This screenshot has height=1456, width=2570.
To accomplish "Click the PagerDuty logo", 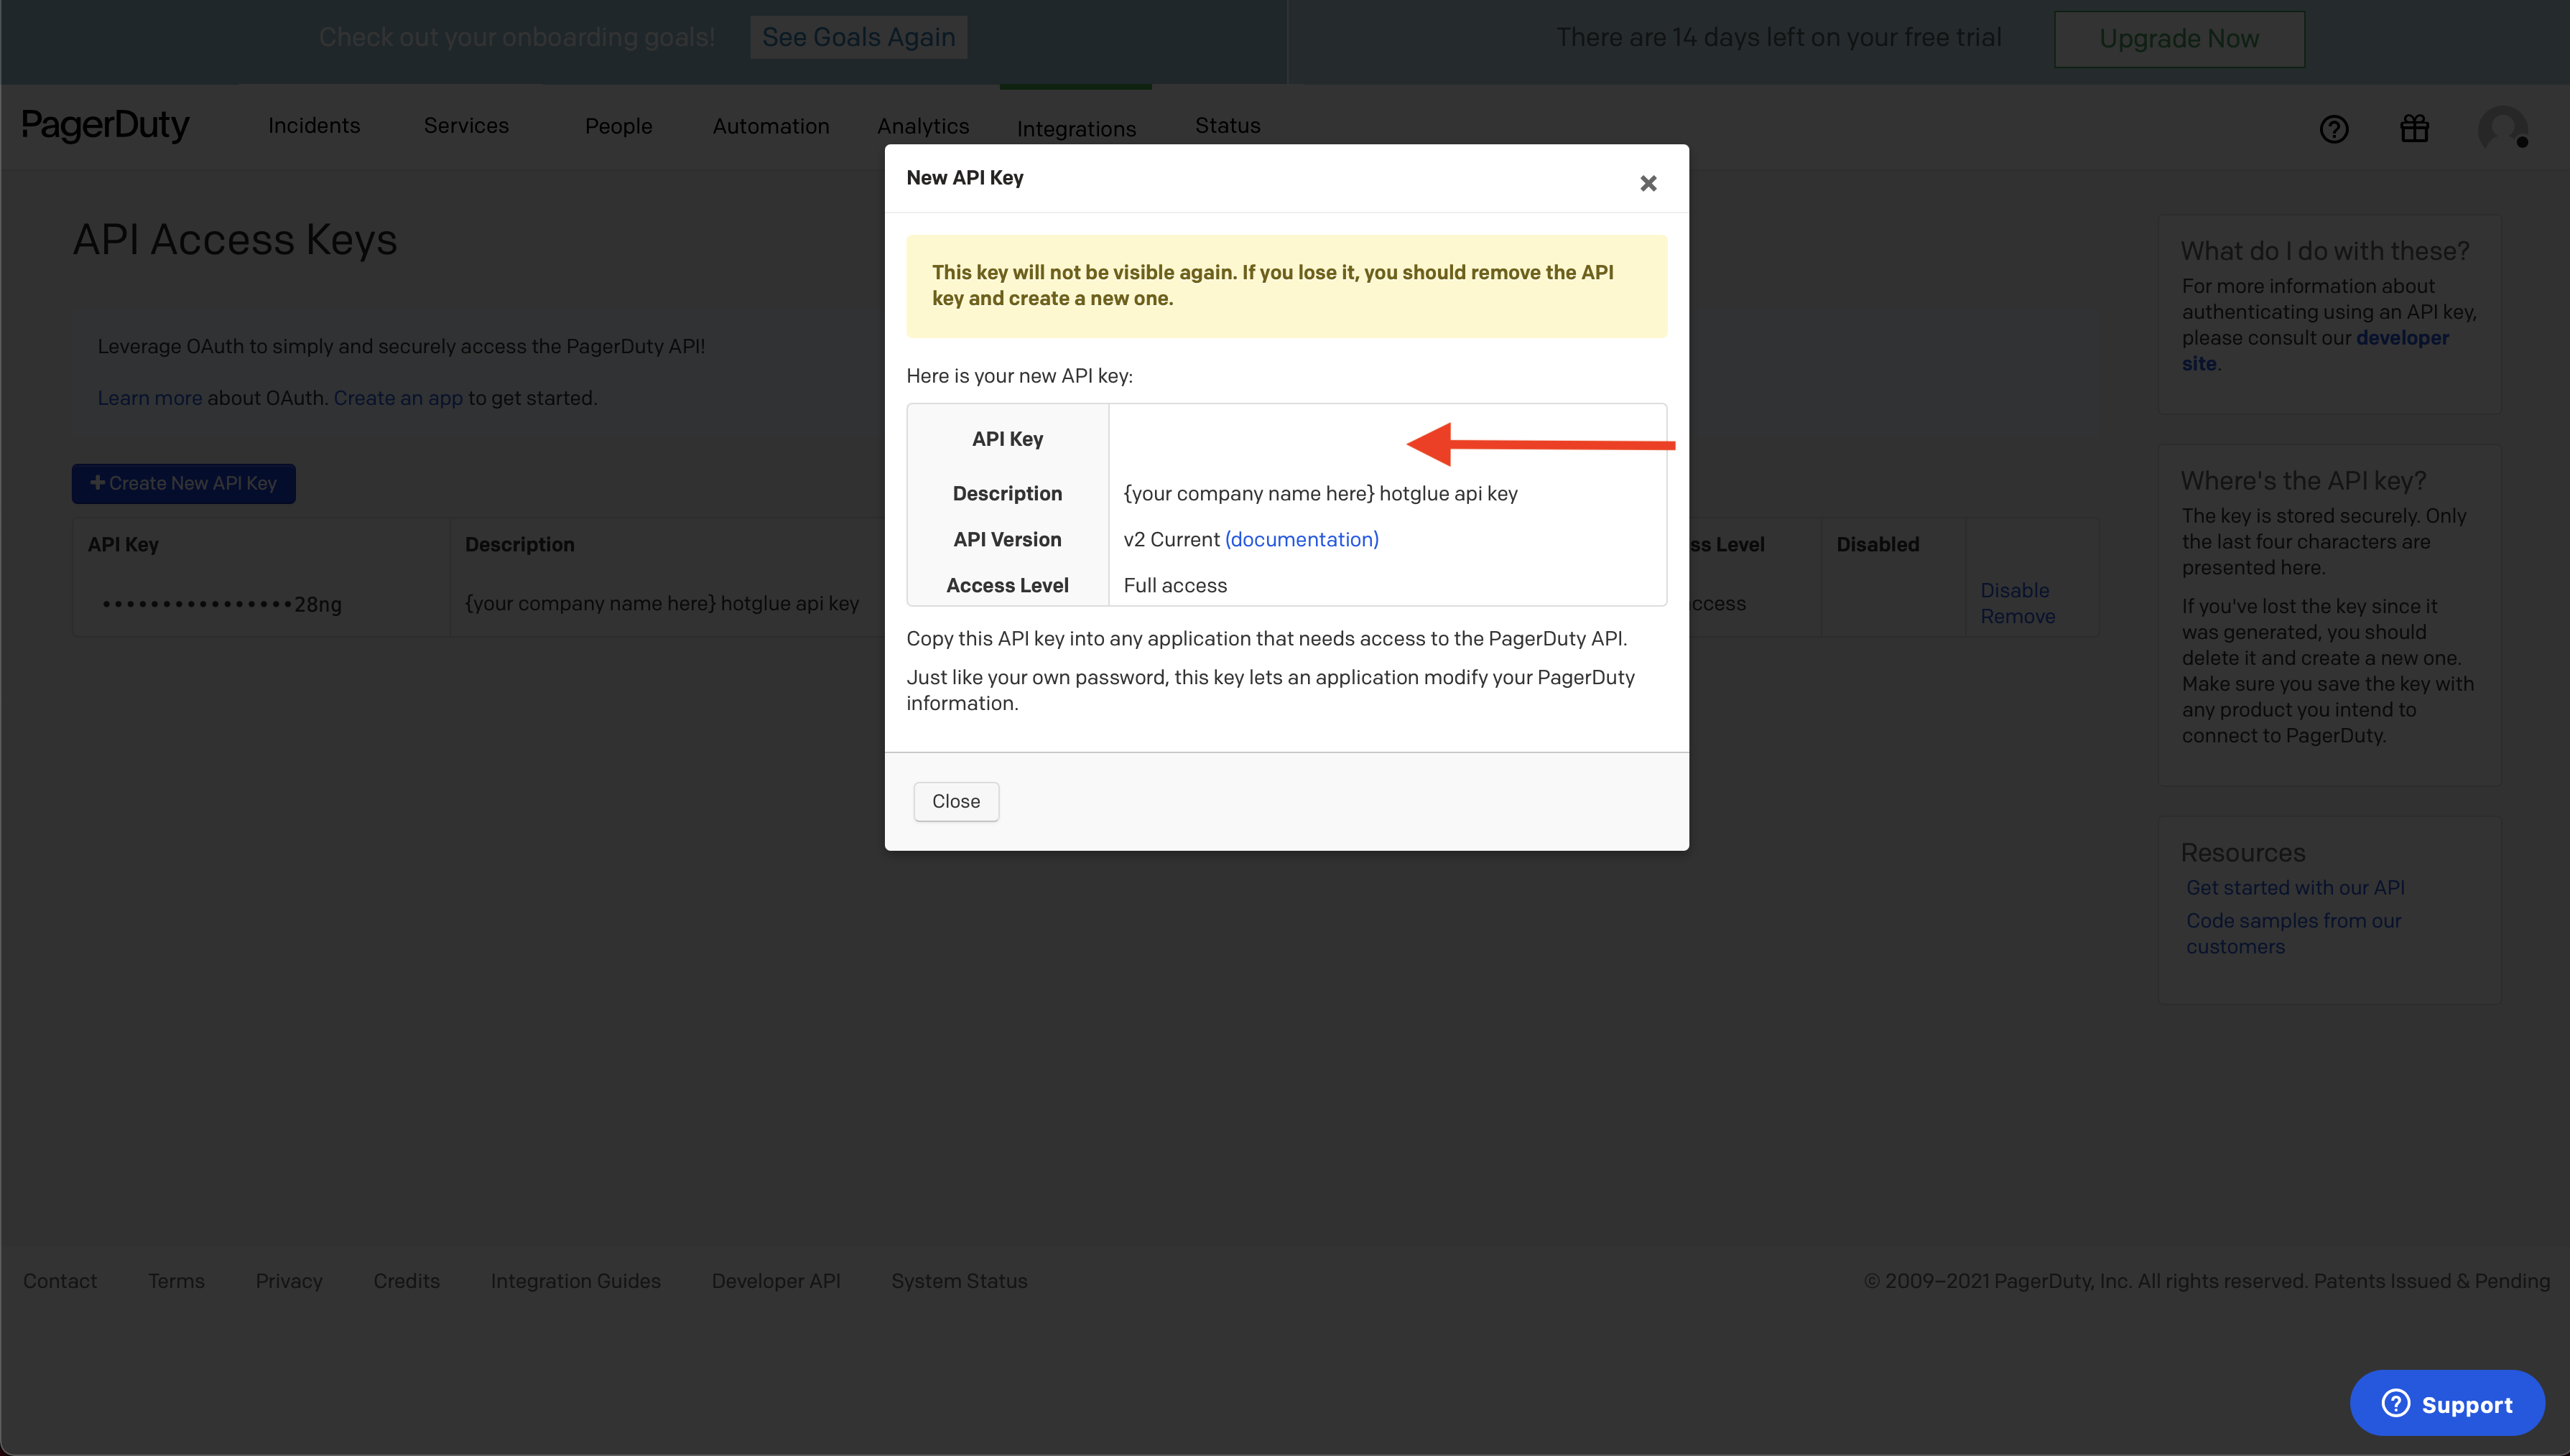I will pos(105,126).
